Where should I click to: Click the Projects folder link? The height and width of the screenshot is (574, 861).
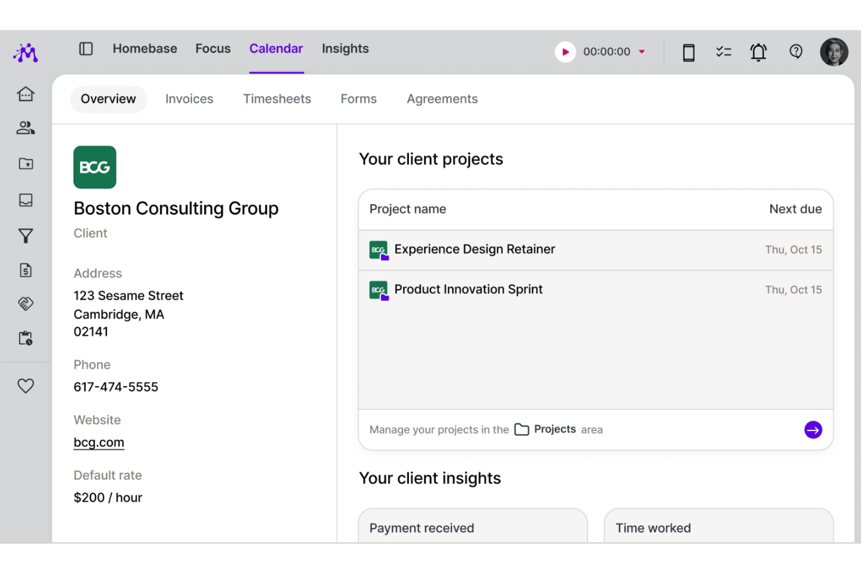tap(545, 429)
